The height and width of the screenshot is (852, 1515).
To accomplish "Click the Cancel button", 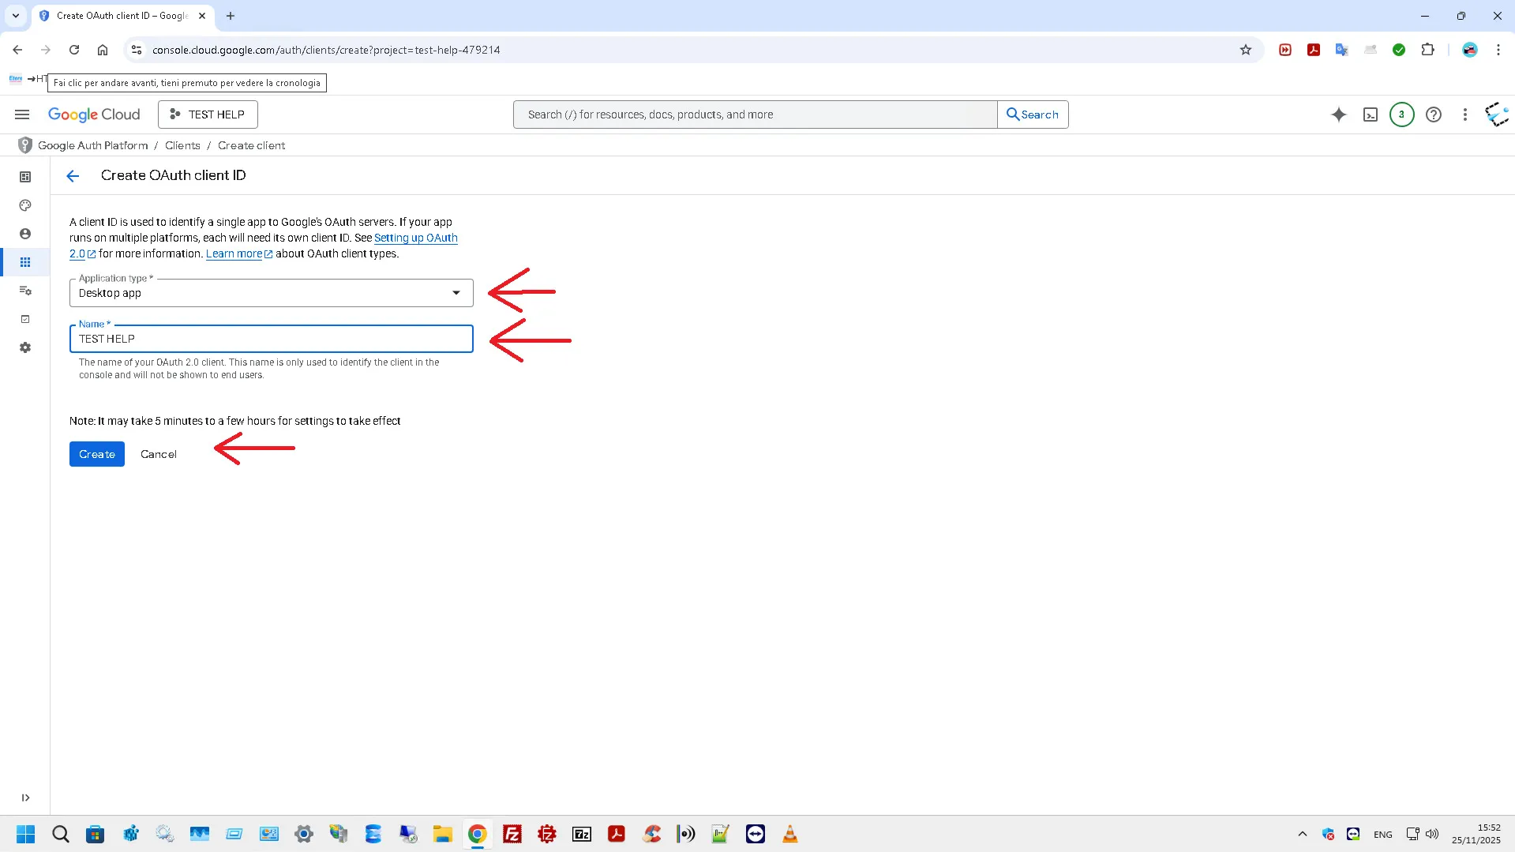I will [159, 454].
